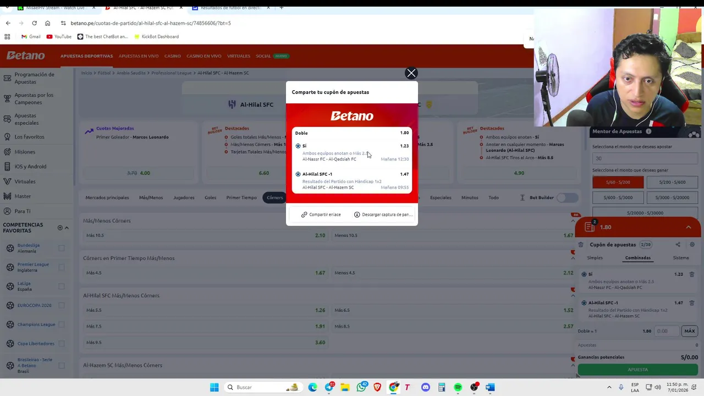
Task: Collapse the Más/Menos Córners market
Action: tap(573, 221)
